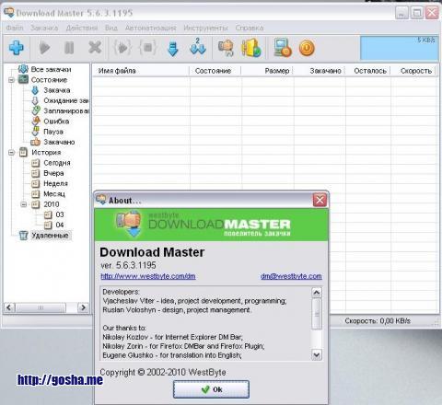Open the 'Справка' menu
The image size is (442, 405).
[x=250, y=28]
